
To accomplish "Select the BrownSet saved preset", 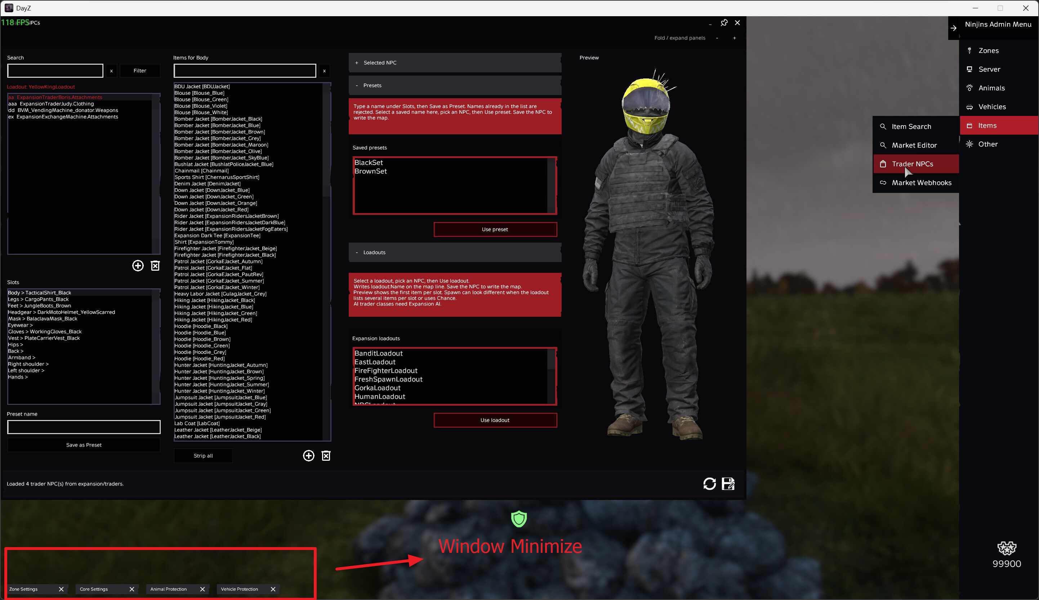I will [x=450, y=171].
